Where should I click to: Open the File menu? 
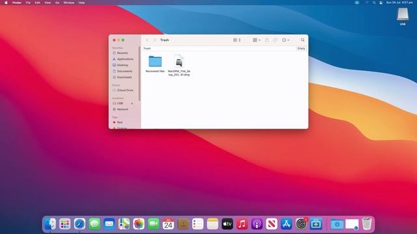pyautogui.click(x=28, y=3)
